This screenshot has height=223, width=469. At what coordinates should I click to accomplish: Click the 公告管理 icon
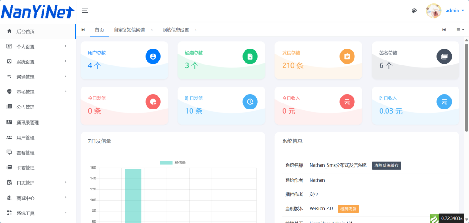9,107
